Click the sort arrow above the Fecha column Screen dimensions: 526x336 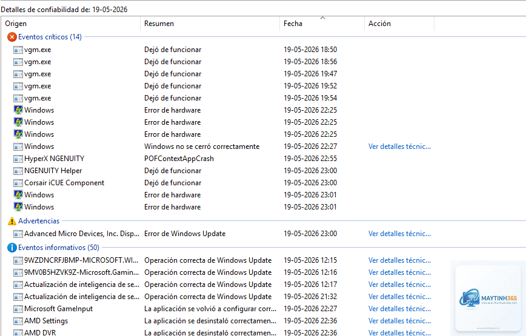tap(323, 18)
